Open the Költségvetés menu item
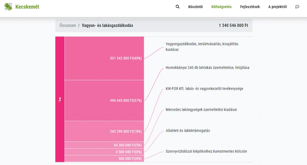This screenshot has width=307, height=165. point(221,7)
